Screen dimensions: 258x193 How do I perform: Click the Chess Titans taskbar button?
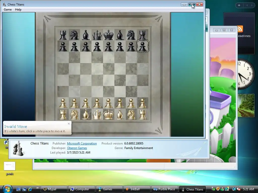click(192, 189)
